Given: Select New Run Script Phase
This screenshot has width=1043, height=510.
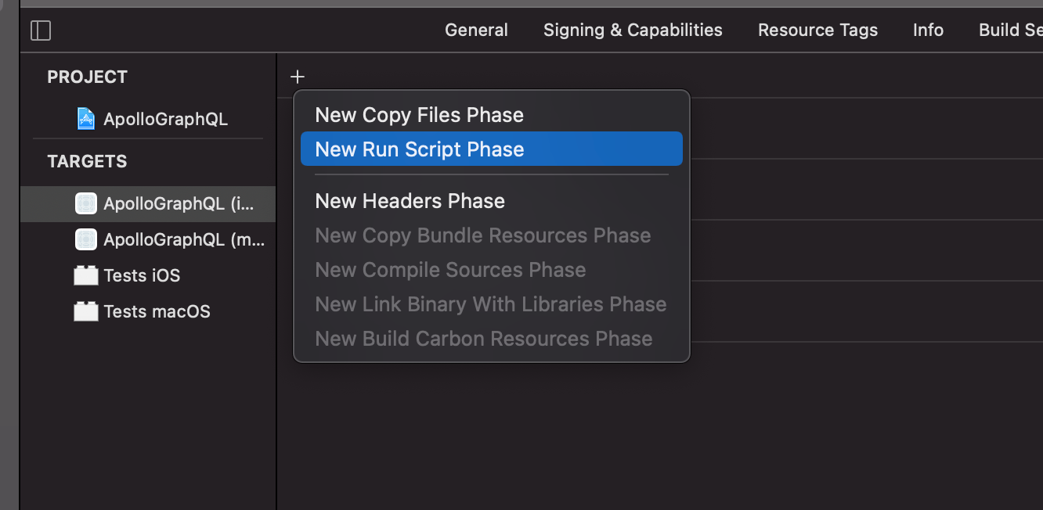Looking at the screenshot, I should (x=419, y=149).
